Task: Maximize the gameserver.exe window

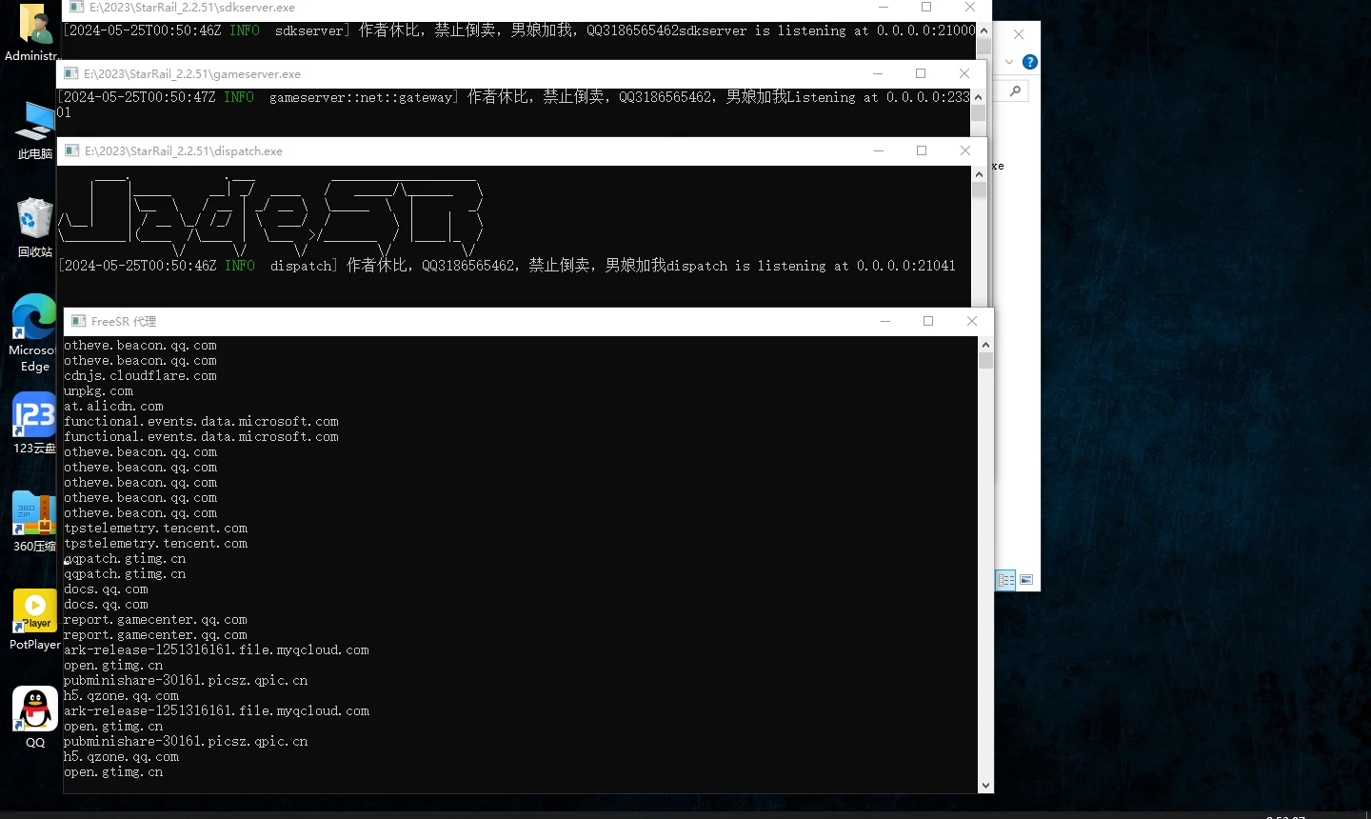Action: coord(921,73)
